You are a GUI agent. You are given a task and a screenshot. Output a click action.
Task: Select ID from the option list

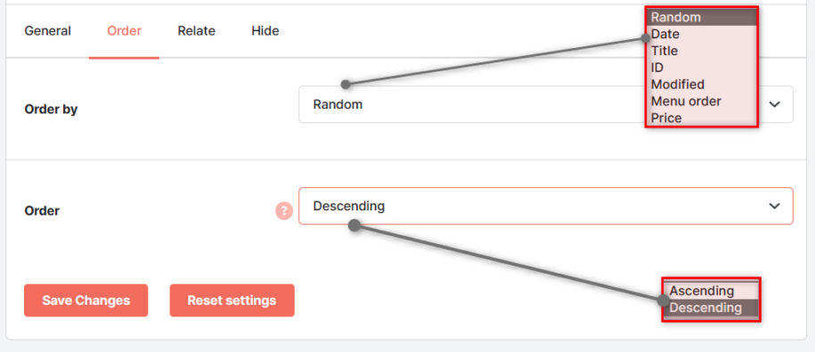pyautogui.click(x=702, y=68)
